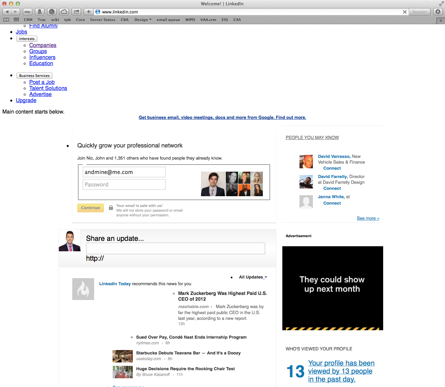
Task: Click the Amazon icon in the browser toolbar
Action: click(39, 11)
